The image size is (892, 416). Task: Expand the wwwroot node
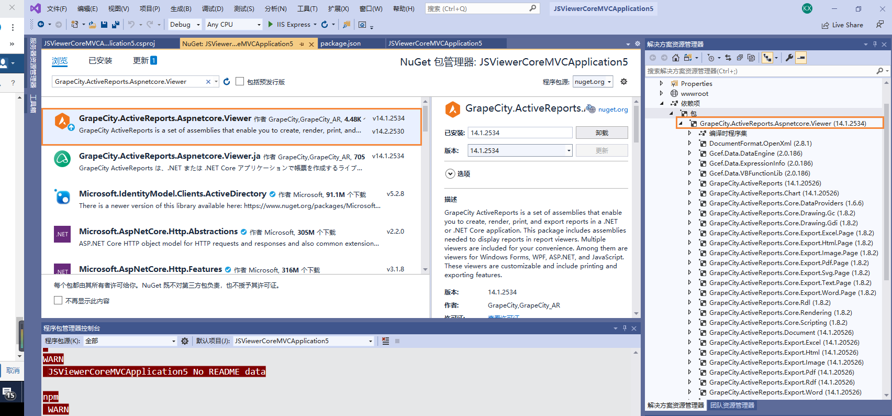[662, 93]
